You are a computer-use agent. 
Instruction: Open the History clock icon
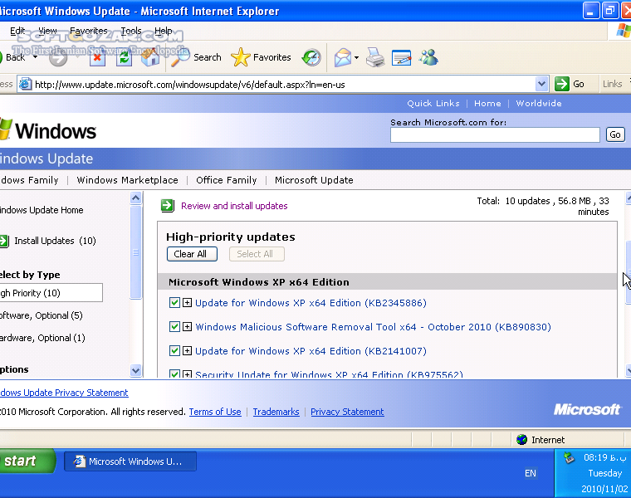tap(311, 57)
